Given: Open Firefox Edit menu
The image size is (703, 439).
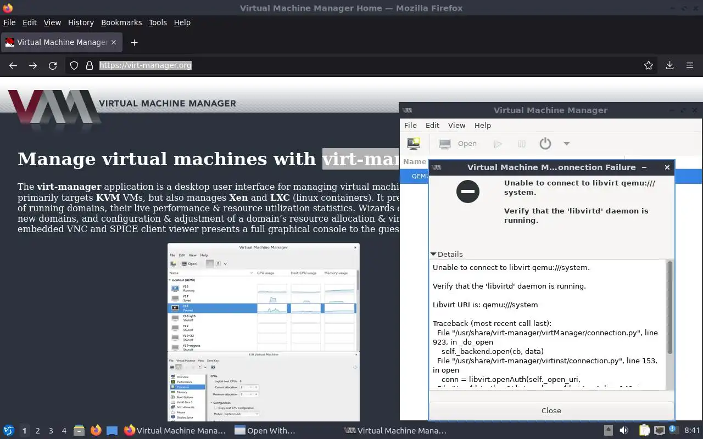Looking at the screenshot, I should click(x=30, y=22).
